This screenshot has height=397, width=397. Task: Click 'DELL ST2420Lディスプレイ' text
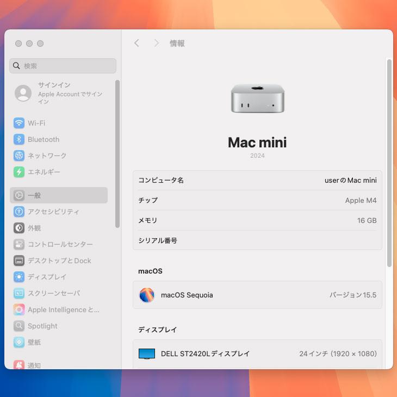(x=206, y=353)
